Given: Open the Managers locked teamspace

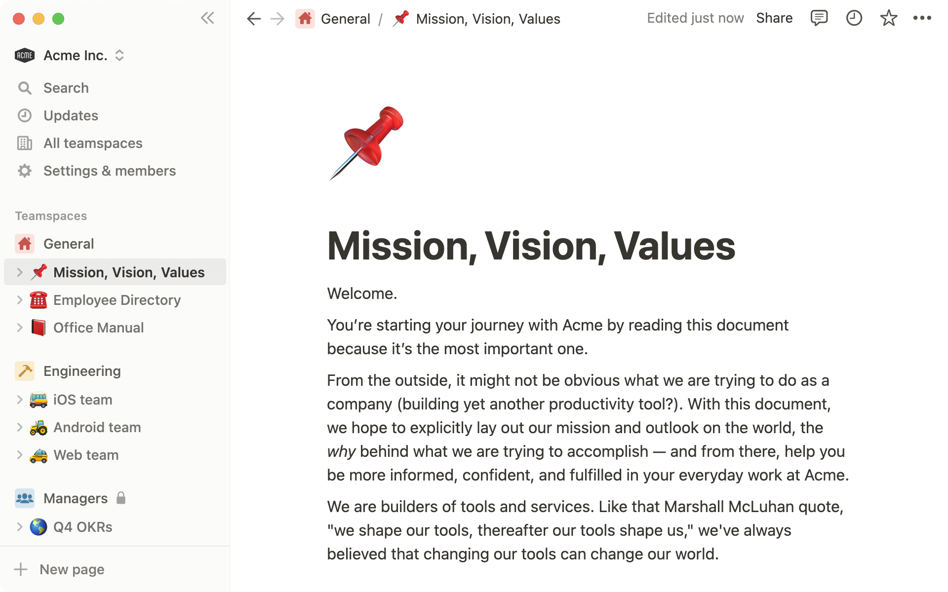Looking at the screenshot, I should click(75, 498).
